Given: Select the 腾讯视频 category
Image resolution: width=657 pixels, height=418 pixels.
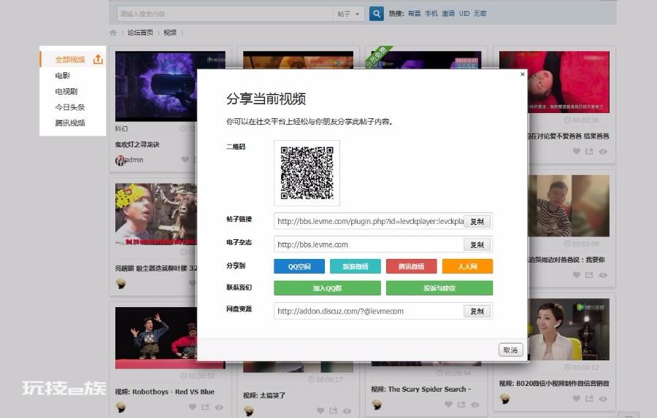Looking at the screenshot, I should point(70,123).
